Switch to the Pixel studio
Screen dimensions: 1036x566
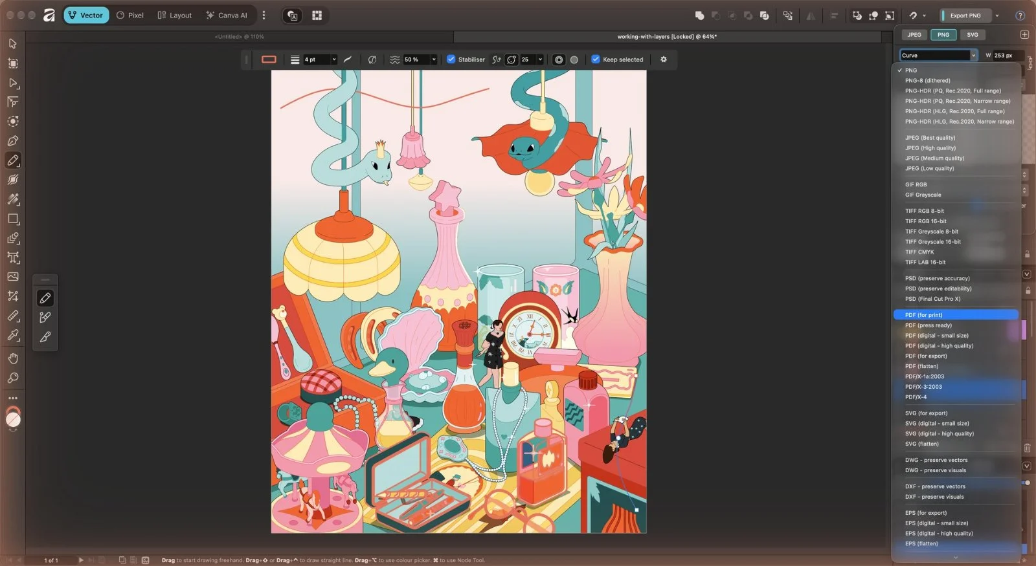(130, 16)
